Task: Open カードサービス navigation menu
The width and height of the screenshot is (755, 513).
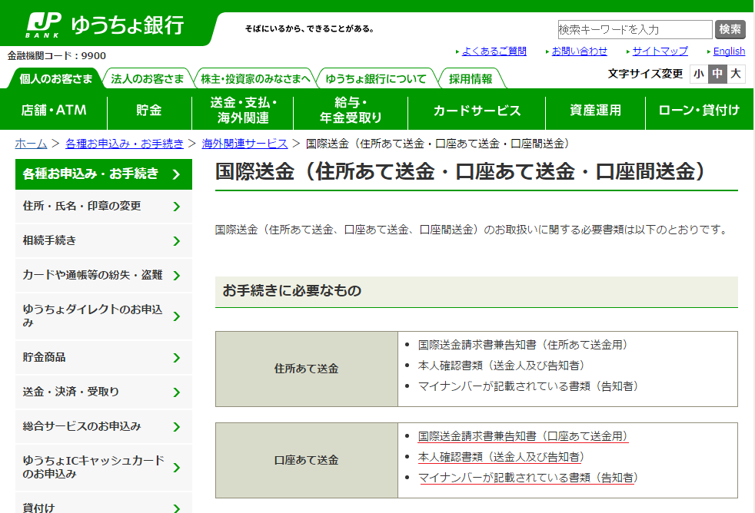Action: click(x=477, y=110)
